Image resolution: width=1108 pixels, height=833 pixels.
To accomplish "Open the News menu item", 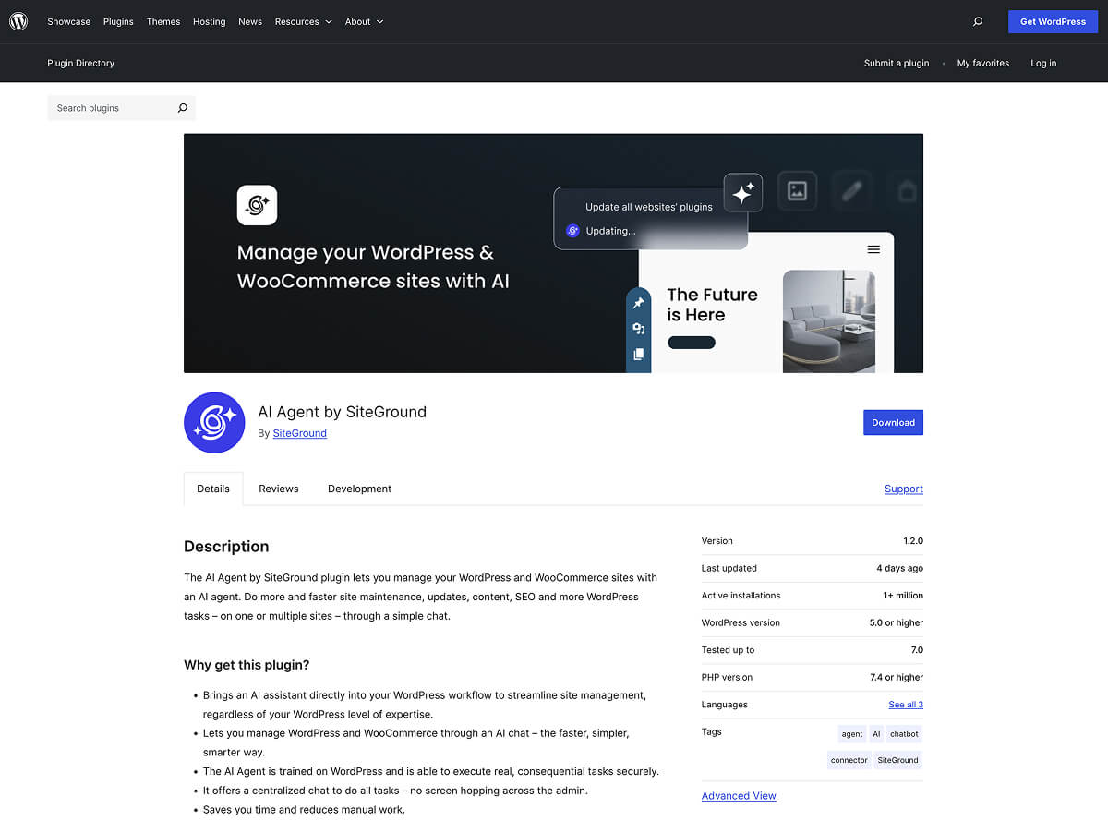I will coord(250,21).
